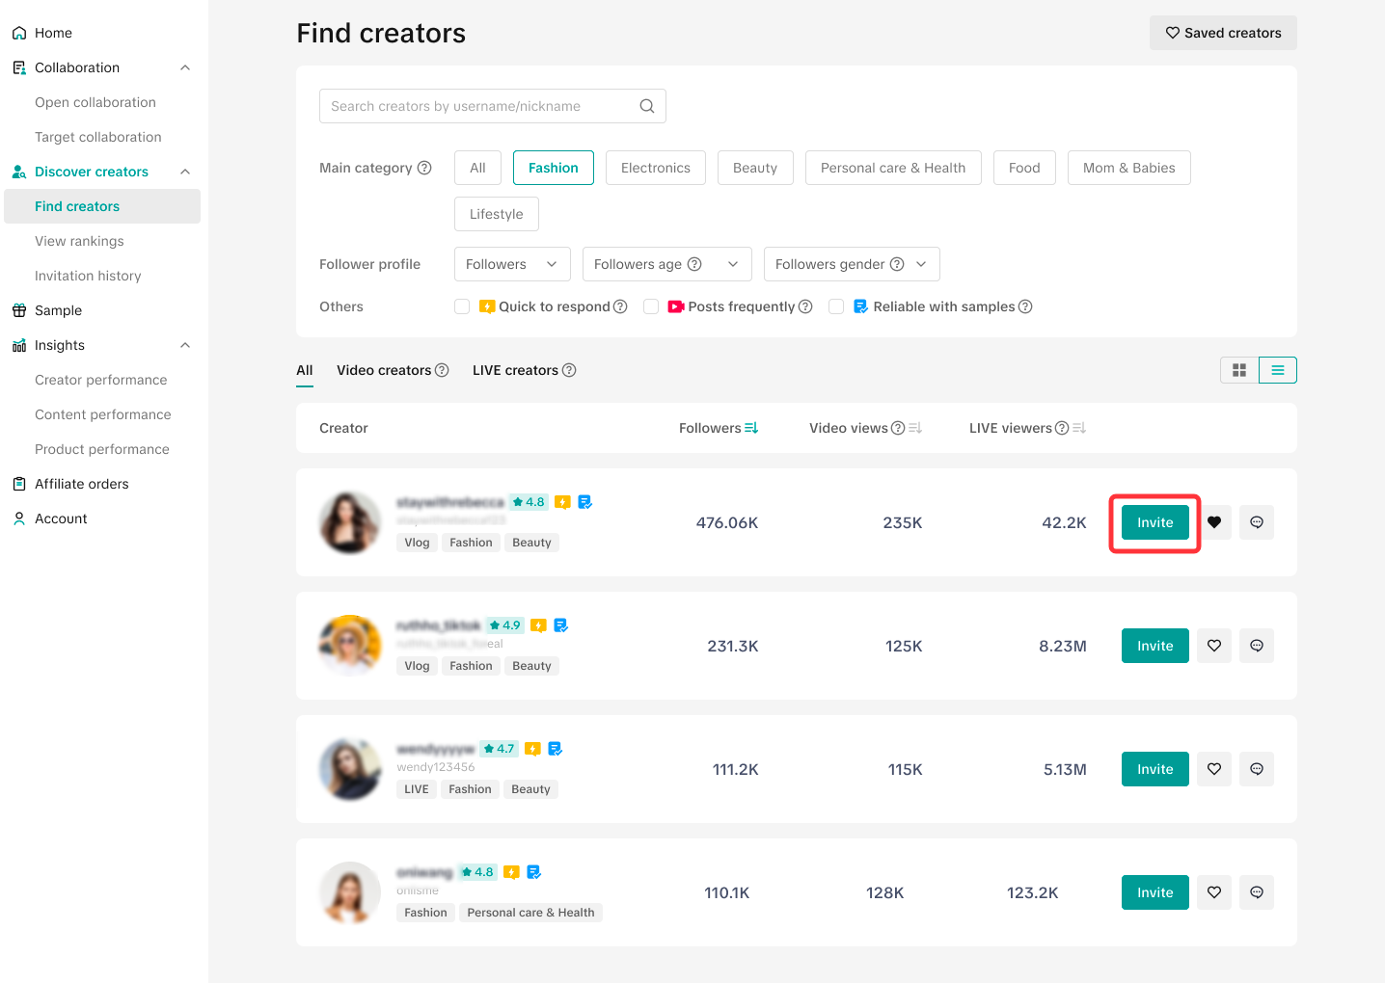
Task: Switch to list view layout
Action: coord(1278,370)
